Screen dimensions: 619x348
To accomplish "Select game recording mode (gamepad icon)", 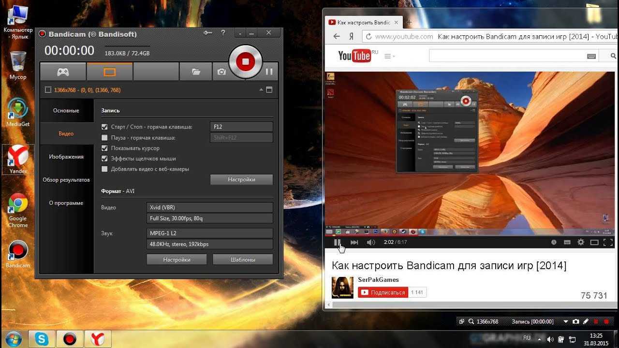I will tap(63, 72).
